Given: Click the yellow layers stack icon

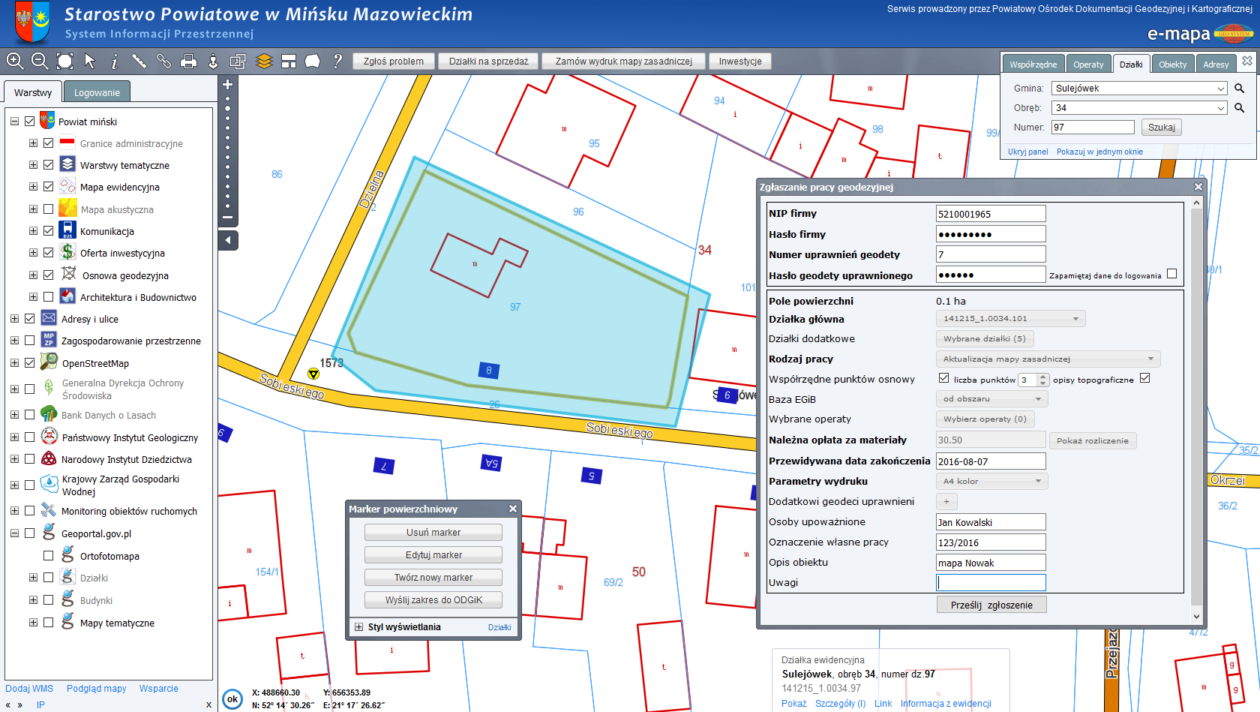Looking at the screenshot, I should [264, 62].
